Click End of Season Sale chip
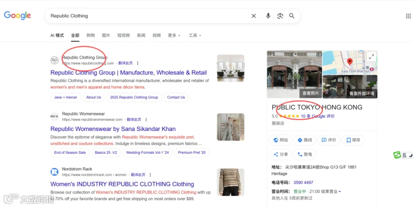Image resolution: width=413 pixels, height=207 pixels. [70, 153]
